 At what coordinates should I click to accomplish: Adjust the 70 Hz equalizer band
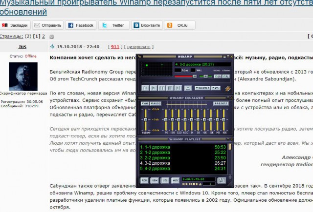point(166,120)
